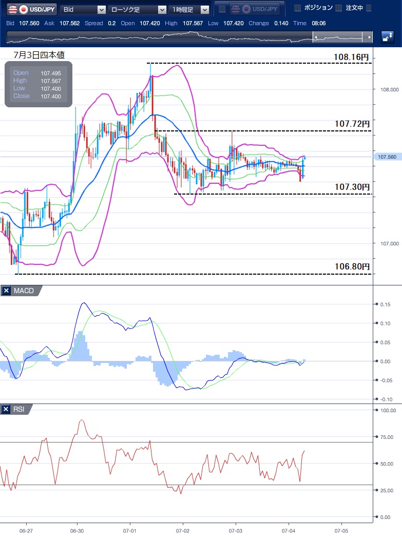
Task: Open the USD/JPY currency pair selector
Action: tap(30, 9)
